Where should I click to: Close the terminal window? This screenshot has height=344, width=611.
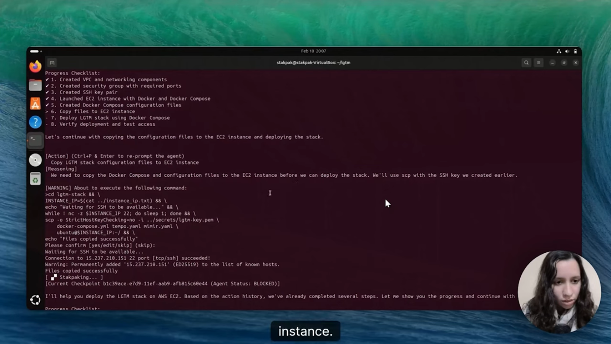click(576, 62)
